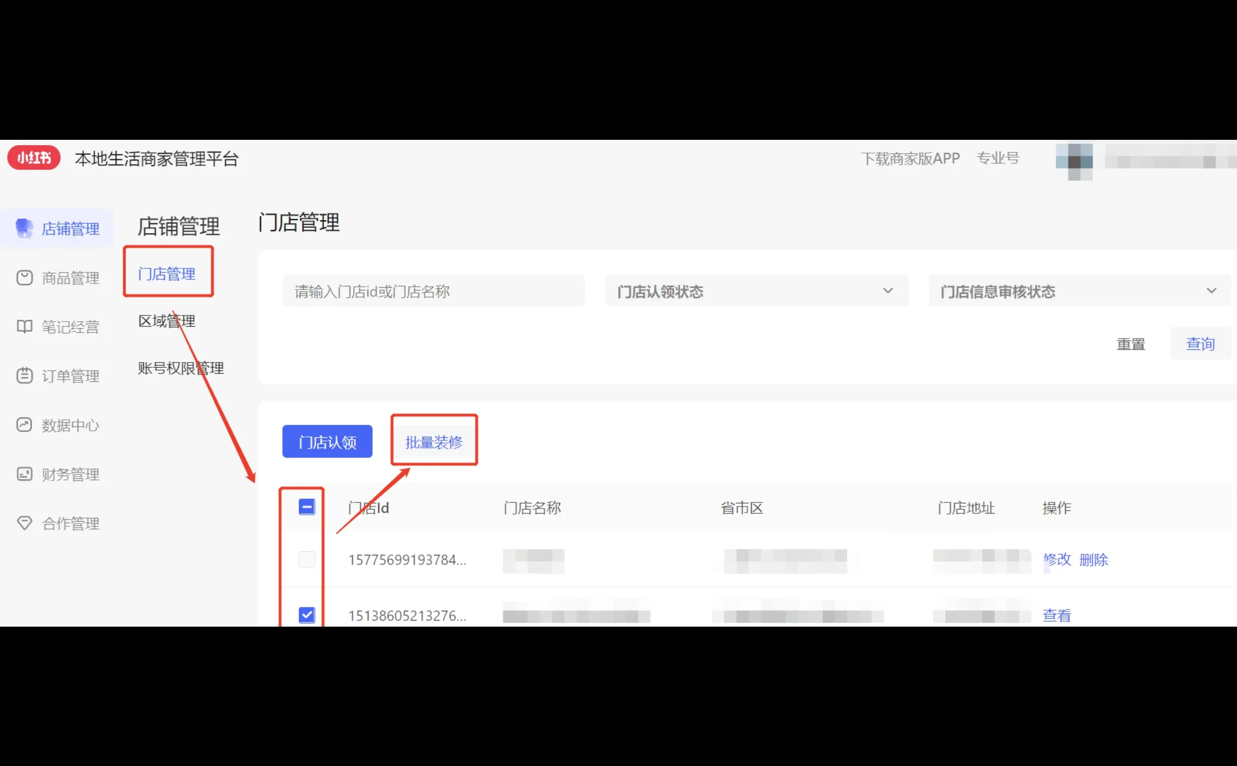
Task: Select 商品管理 in the sidebar
Action: (x=70, y=278)
